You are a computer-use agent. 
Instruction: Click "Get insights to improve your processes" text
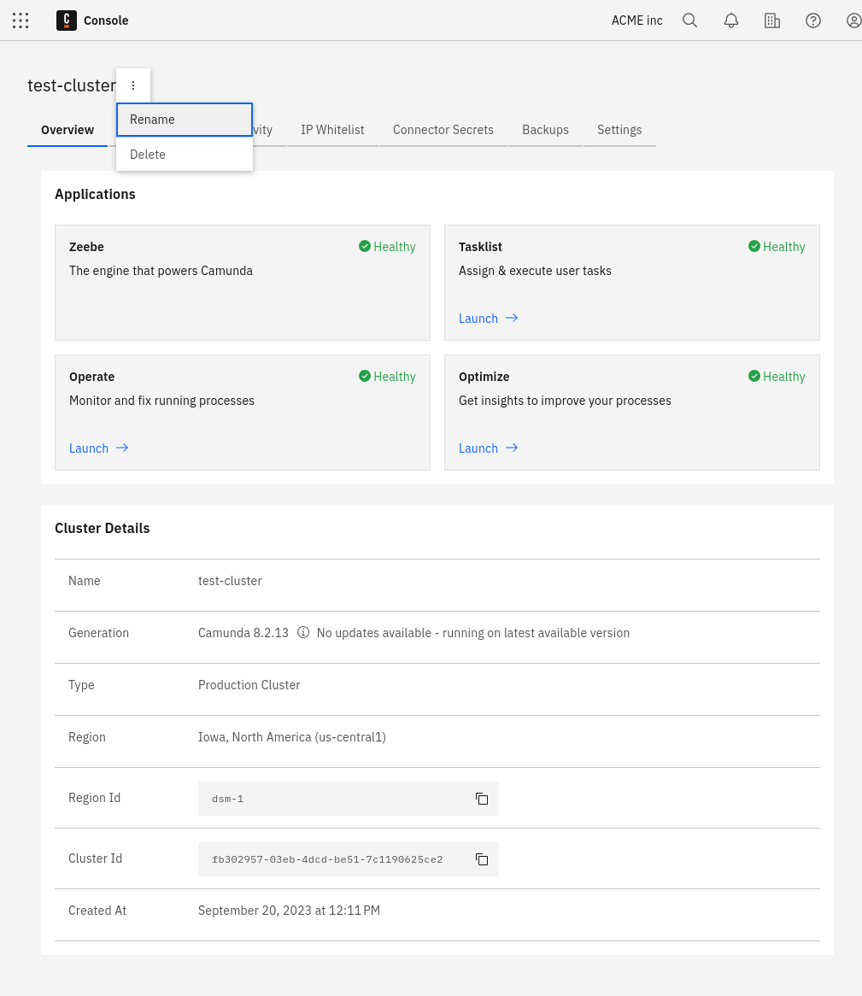point(565,400)
